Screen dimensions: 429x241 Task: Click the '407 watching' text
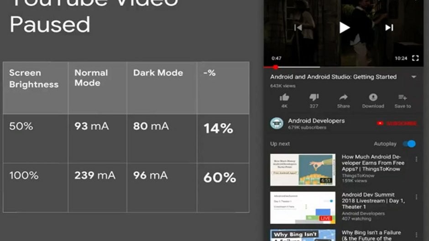click(x=356, y=219)
